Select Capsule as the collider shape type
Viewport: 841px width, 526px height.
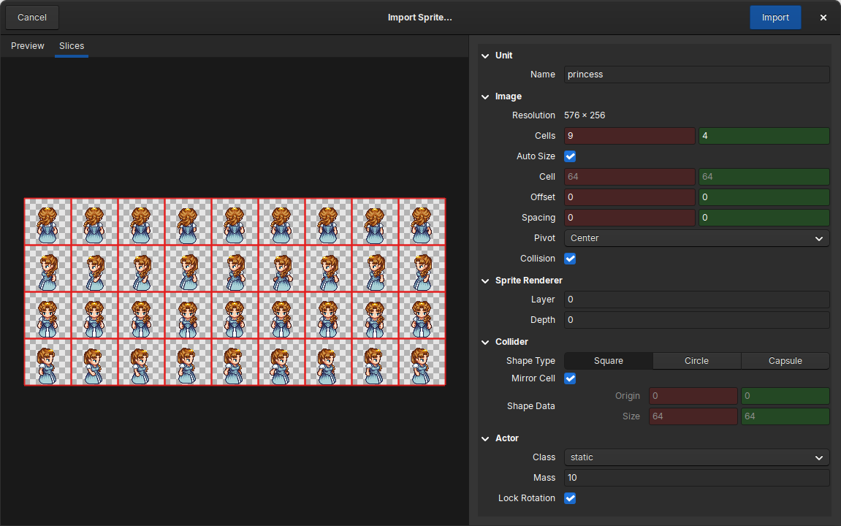pyautogui.click(x=785, y=360)
